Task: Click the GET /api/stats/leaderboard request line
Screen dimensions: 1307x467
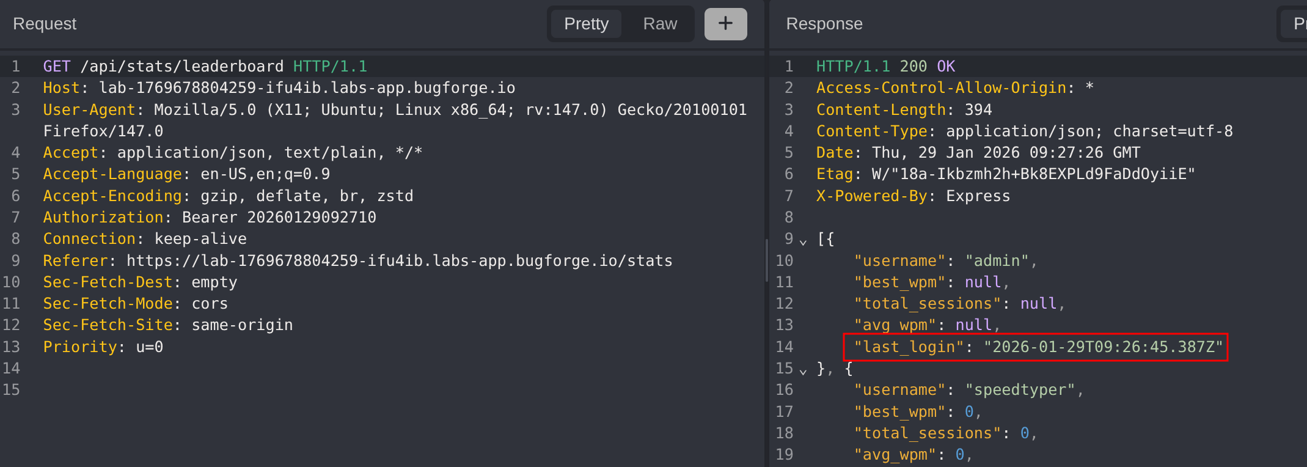Action: pyautogui.click(x=205, y=66)
